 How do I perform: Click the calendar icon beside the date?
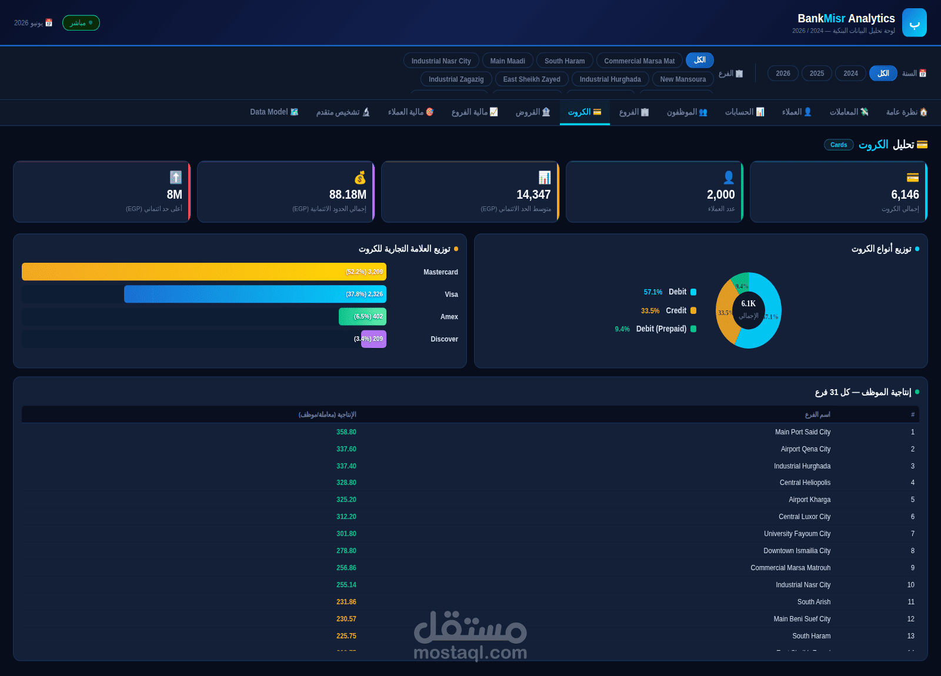click(49, 23)
